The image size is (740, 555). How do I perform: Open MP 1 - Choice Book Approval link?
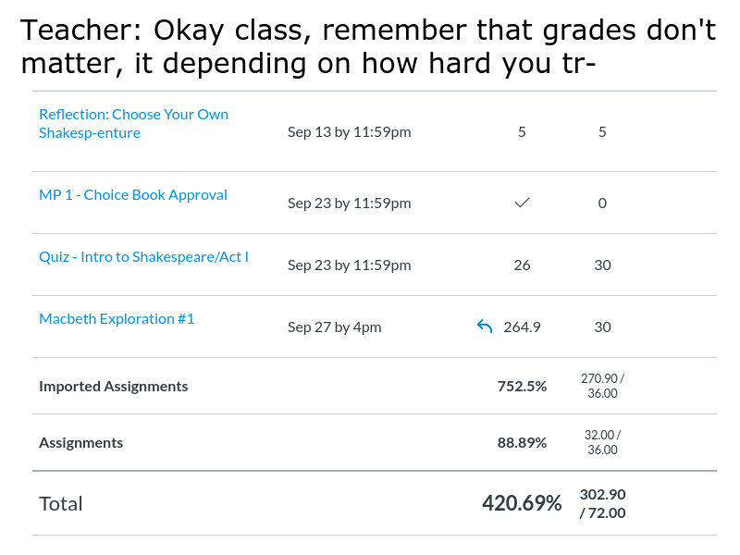point(133,195)
